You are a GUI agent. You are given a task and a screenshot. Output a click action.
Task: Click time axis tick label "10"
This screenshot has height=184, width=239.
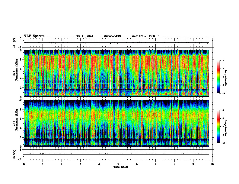(212, 164)
